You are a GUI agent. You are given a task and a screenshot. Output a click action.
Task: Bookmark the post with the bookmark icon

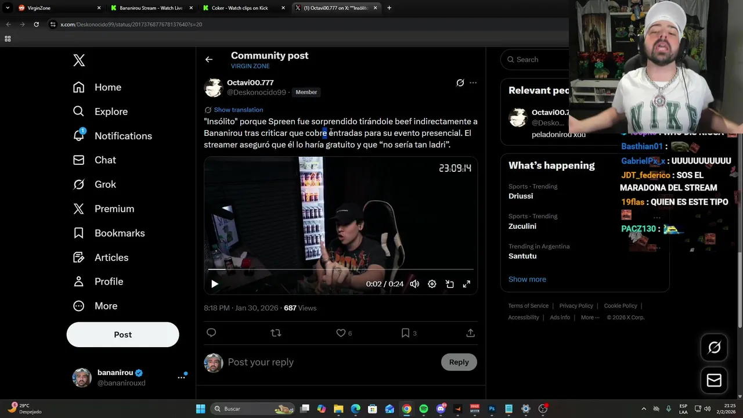tap(406, 333)
